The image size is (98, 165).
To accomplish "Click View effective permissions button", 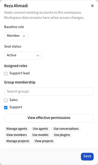I will pos(49,118).
